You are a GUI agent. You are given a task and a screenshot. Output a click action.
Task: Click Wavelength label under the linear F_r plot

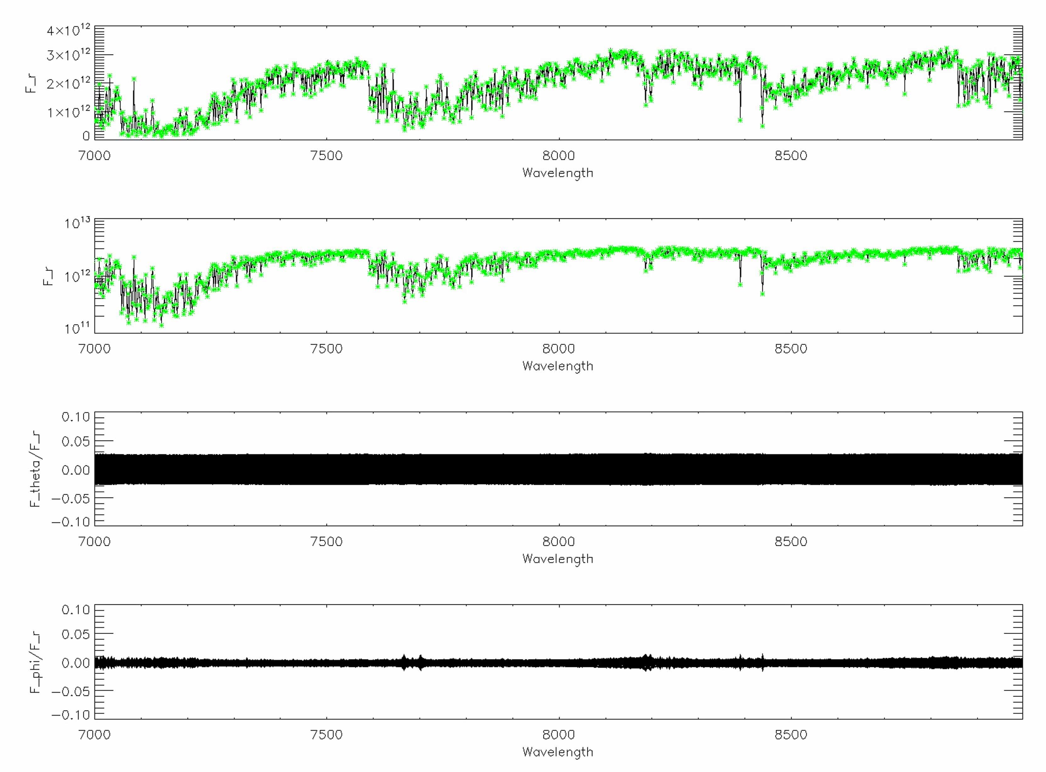coord(558,173)
